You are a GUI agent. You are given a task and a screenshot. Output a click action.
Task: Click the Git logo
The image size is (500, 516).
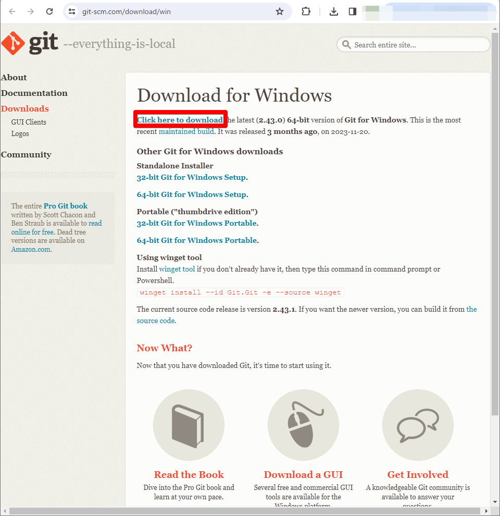[x=30, y=43]
